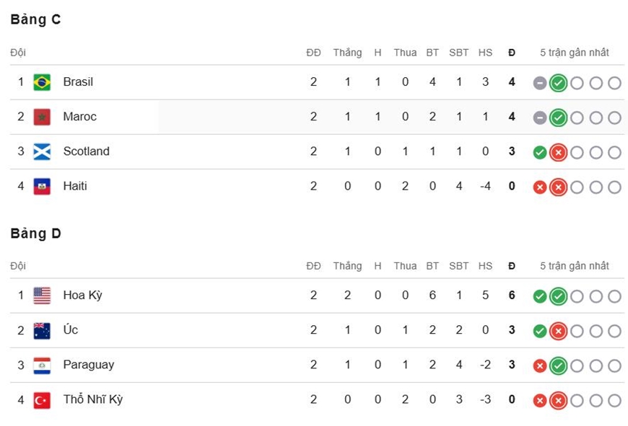Open the Paraguay team name link
The height and width of the screenshot is (426, 628).
point(89,365)
